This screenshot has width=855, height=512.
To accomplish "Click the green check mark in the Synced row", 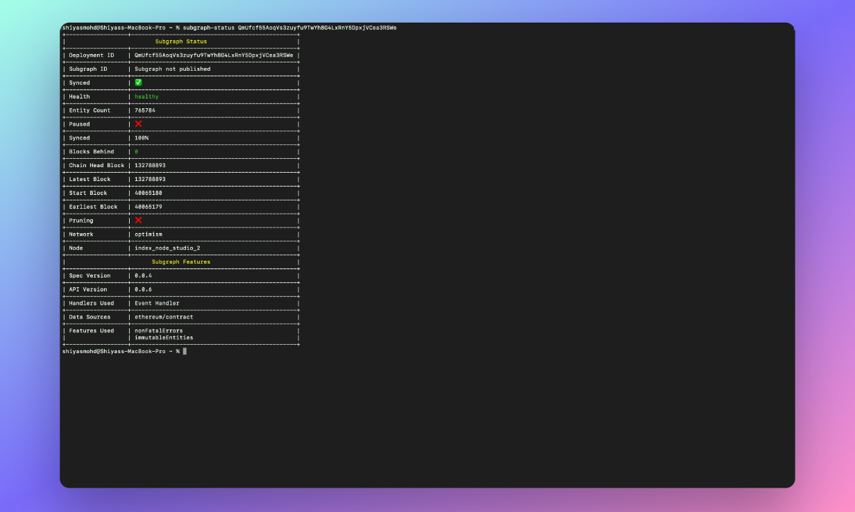I will (138, 83).
